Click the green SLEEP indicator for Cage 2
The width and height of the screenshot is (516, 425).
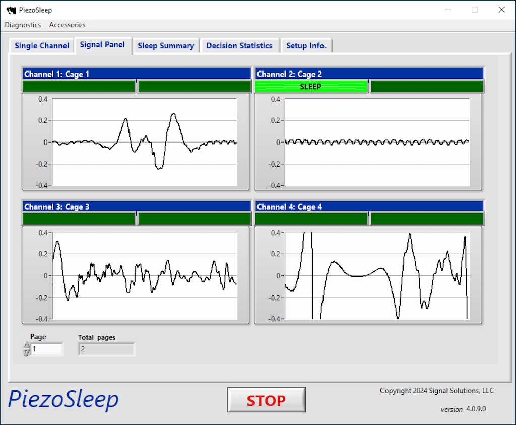311,87
